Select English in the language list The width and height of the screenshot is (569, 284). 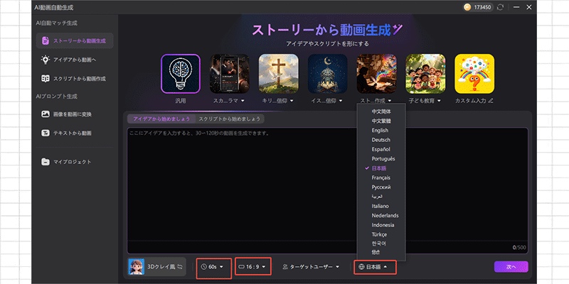pos(381,131)
